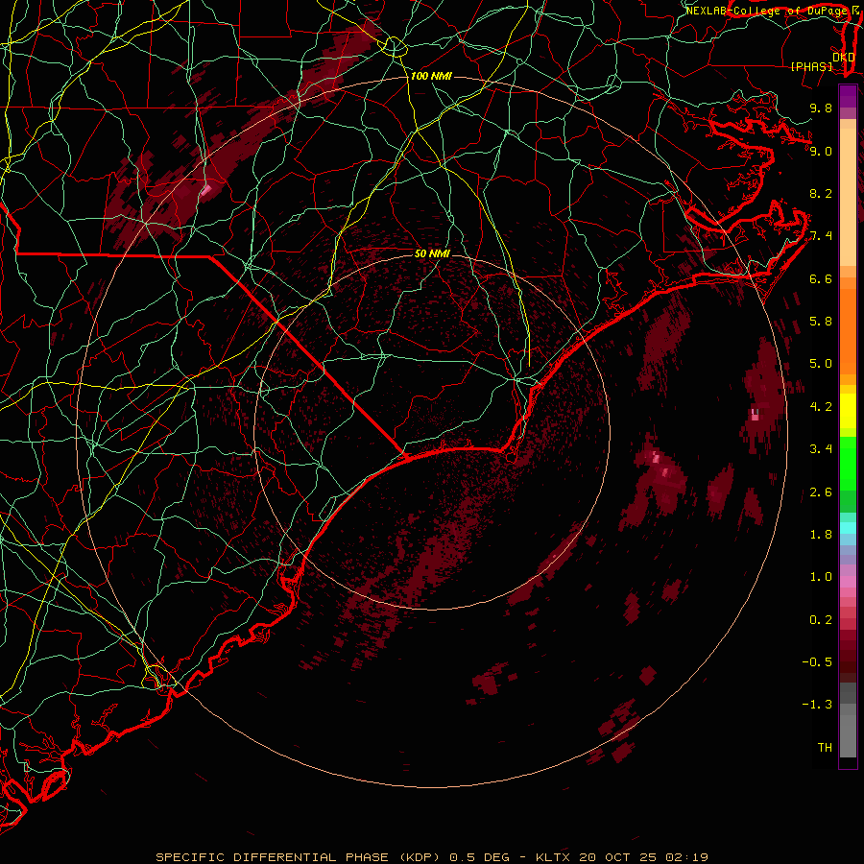Click the 6.6 scale value

821,278
